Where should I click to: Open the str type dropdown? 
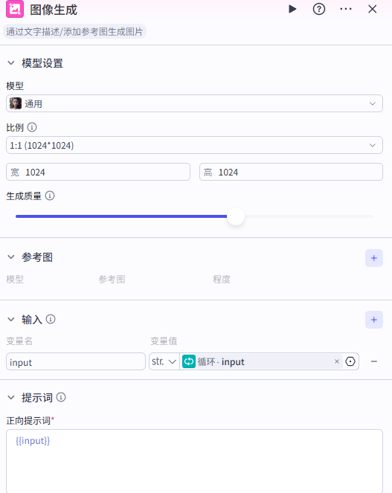(x=164, y=361)
